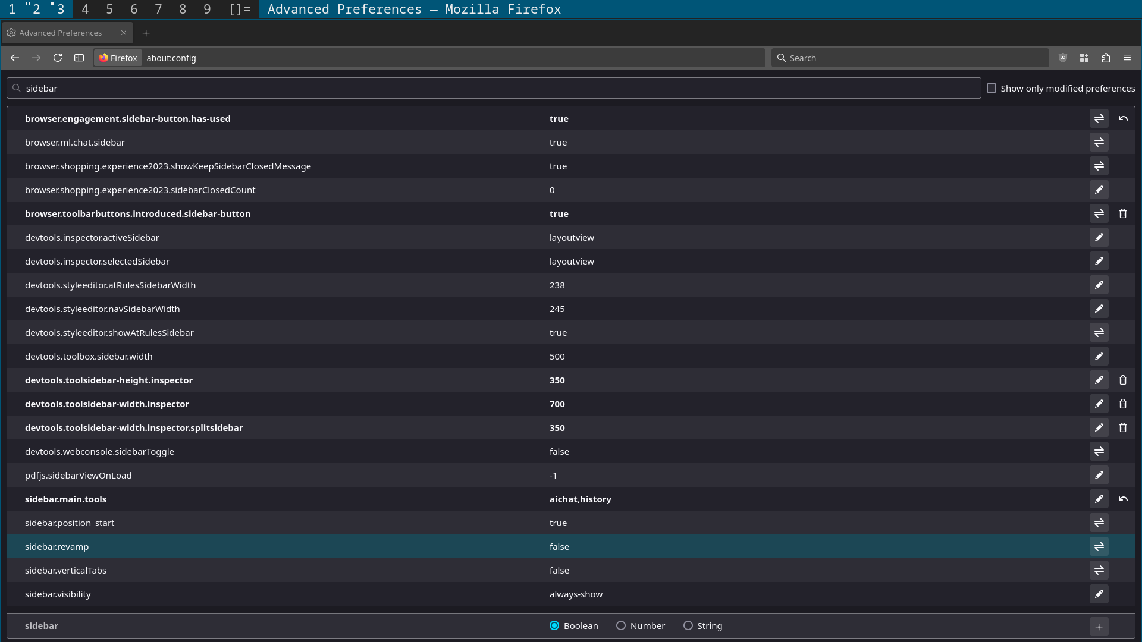Select the String type radio button
This screenshot has width=1142, height=642.
tap(688, 625)
